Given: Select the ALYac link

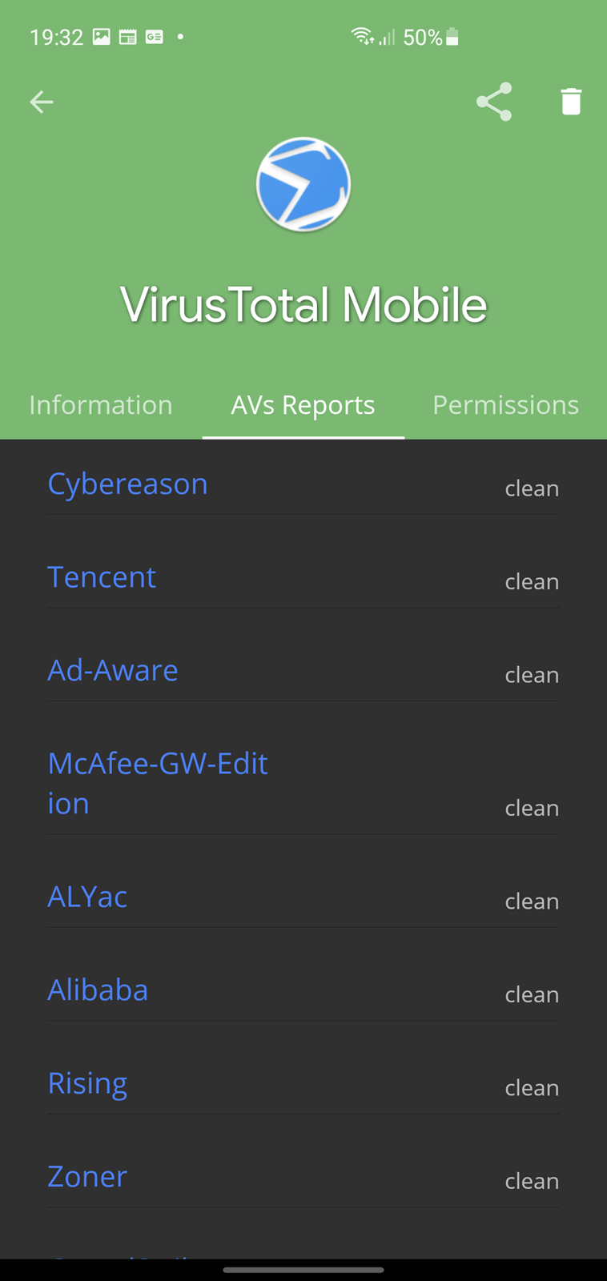Looking at the screenshot, I should click(x=87, y=897).
